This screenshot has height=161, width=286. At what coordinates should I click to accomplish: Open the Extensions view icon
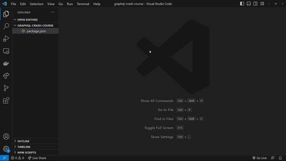coord(6,100)
